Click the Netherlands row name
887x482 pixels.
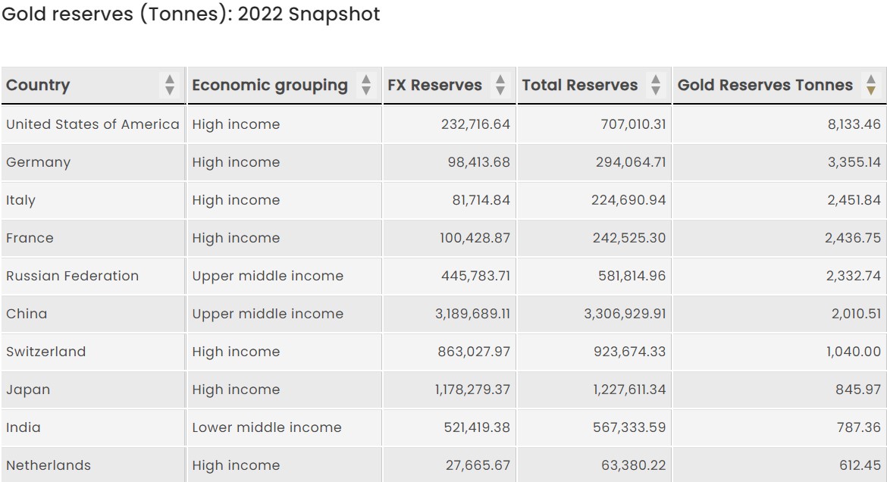coord(49,465)
